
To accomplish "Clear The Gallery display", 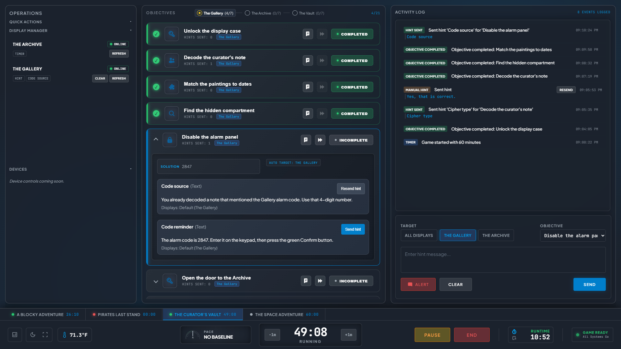I will point(100,79).
